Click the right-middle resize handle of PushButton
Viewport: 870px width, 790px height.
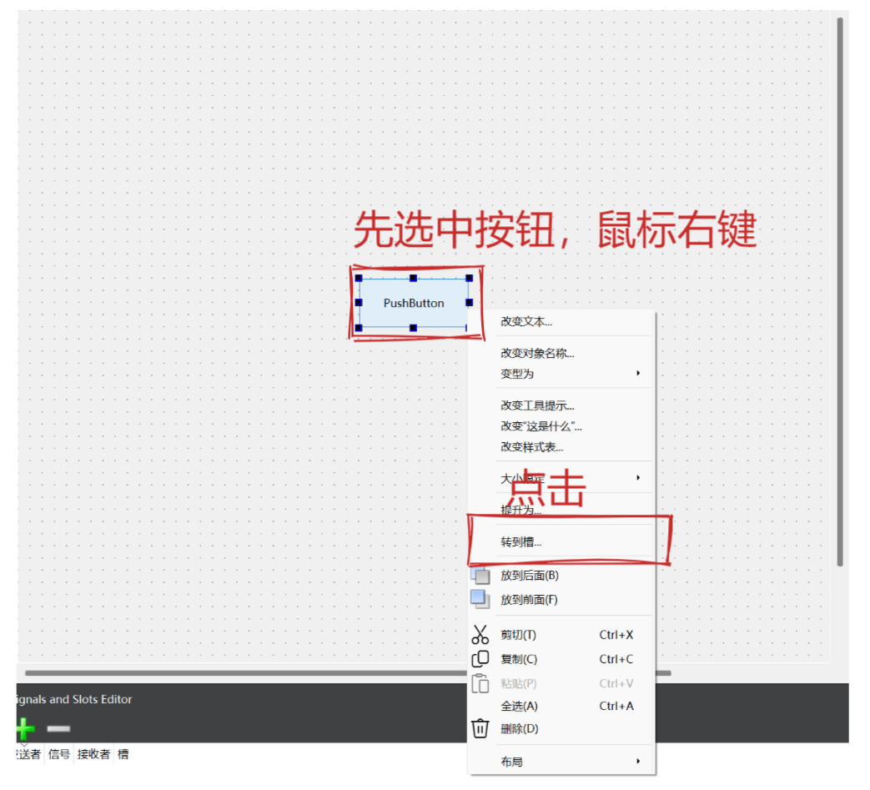[x=470, y=302]
